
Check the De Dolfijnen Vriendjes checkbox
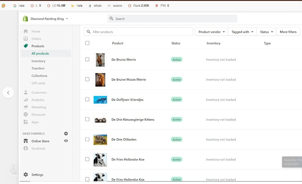coord(87,99)
